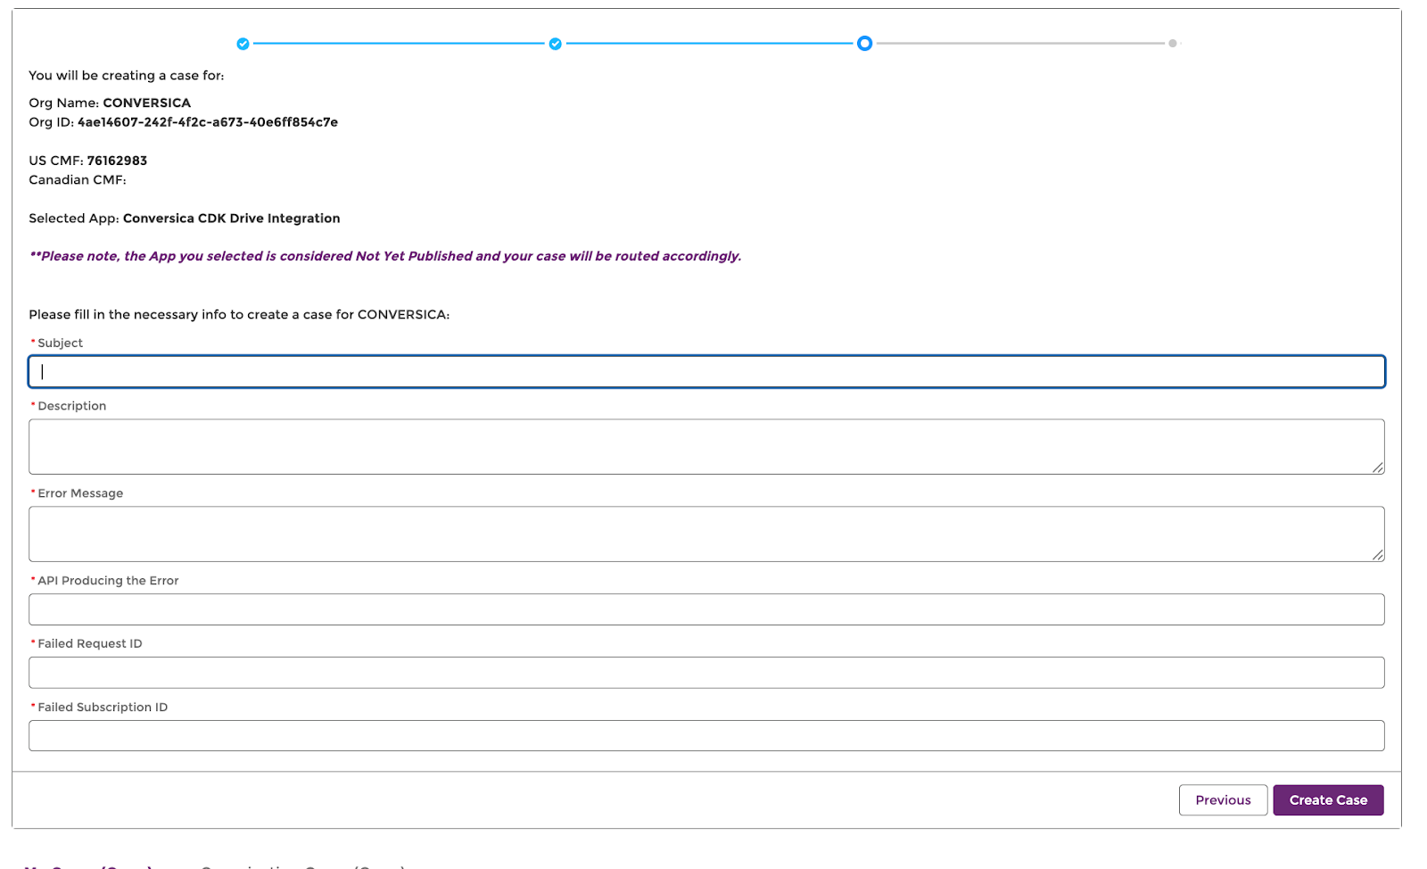Click the Conversica CDK Drive Integration app name

point(231,219)
